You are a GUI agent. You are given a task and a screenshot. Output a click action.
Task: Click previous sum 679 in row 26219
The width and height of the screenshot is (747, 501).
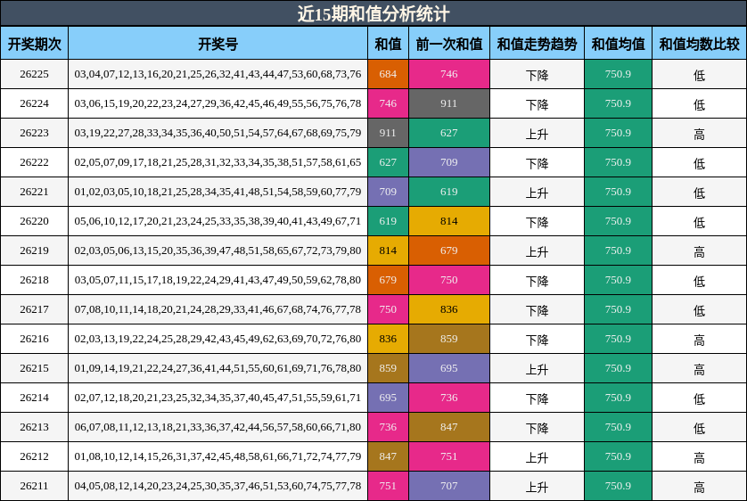[448, 250]
